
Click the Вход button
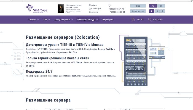[x=138, y=6]
